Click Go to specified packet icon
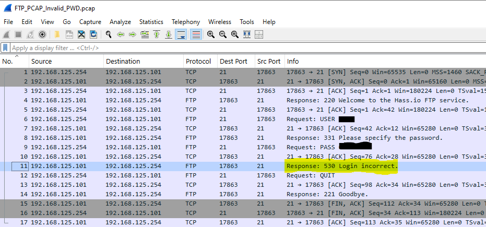Image resolution: width=486 pixels, height=227 pixels. click(145, 34)
